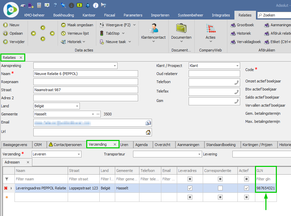Delete address row with the red X icon
The width and height of the screenshot is (291, 216).
6,188
